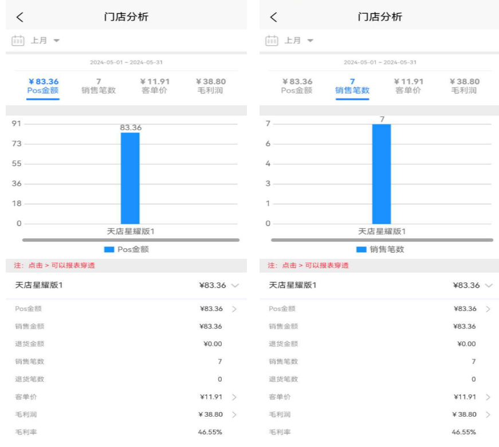Click 退货笔数 value 0 row, right list
The width and height of the screenshot is (499, 447).
(379, 379)
